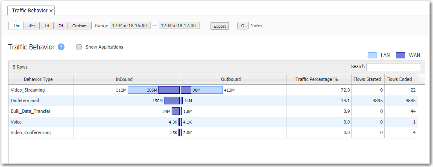The image size is (433, 167).
Task: Focus the Search input box
Action: point(394,67)
